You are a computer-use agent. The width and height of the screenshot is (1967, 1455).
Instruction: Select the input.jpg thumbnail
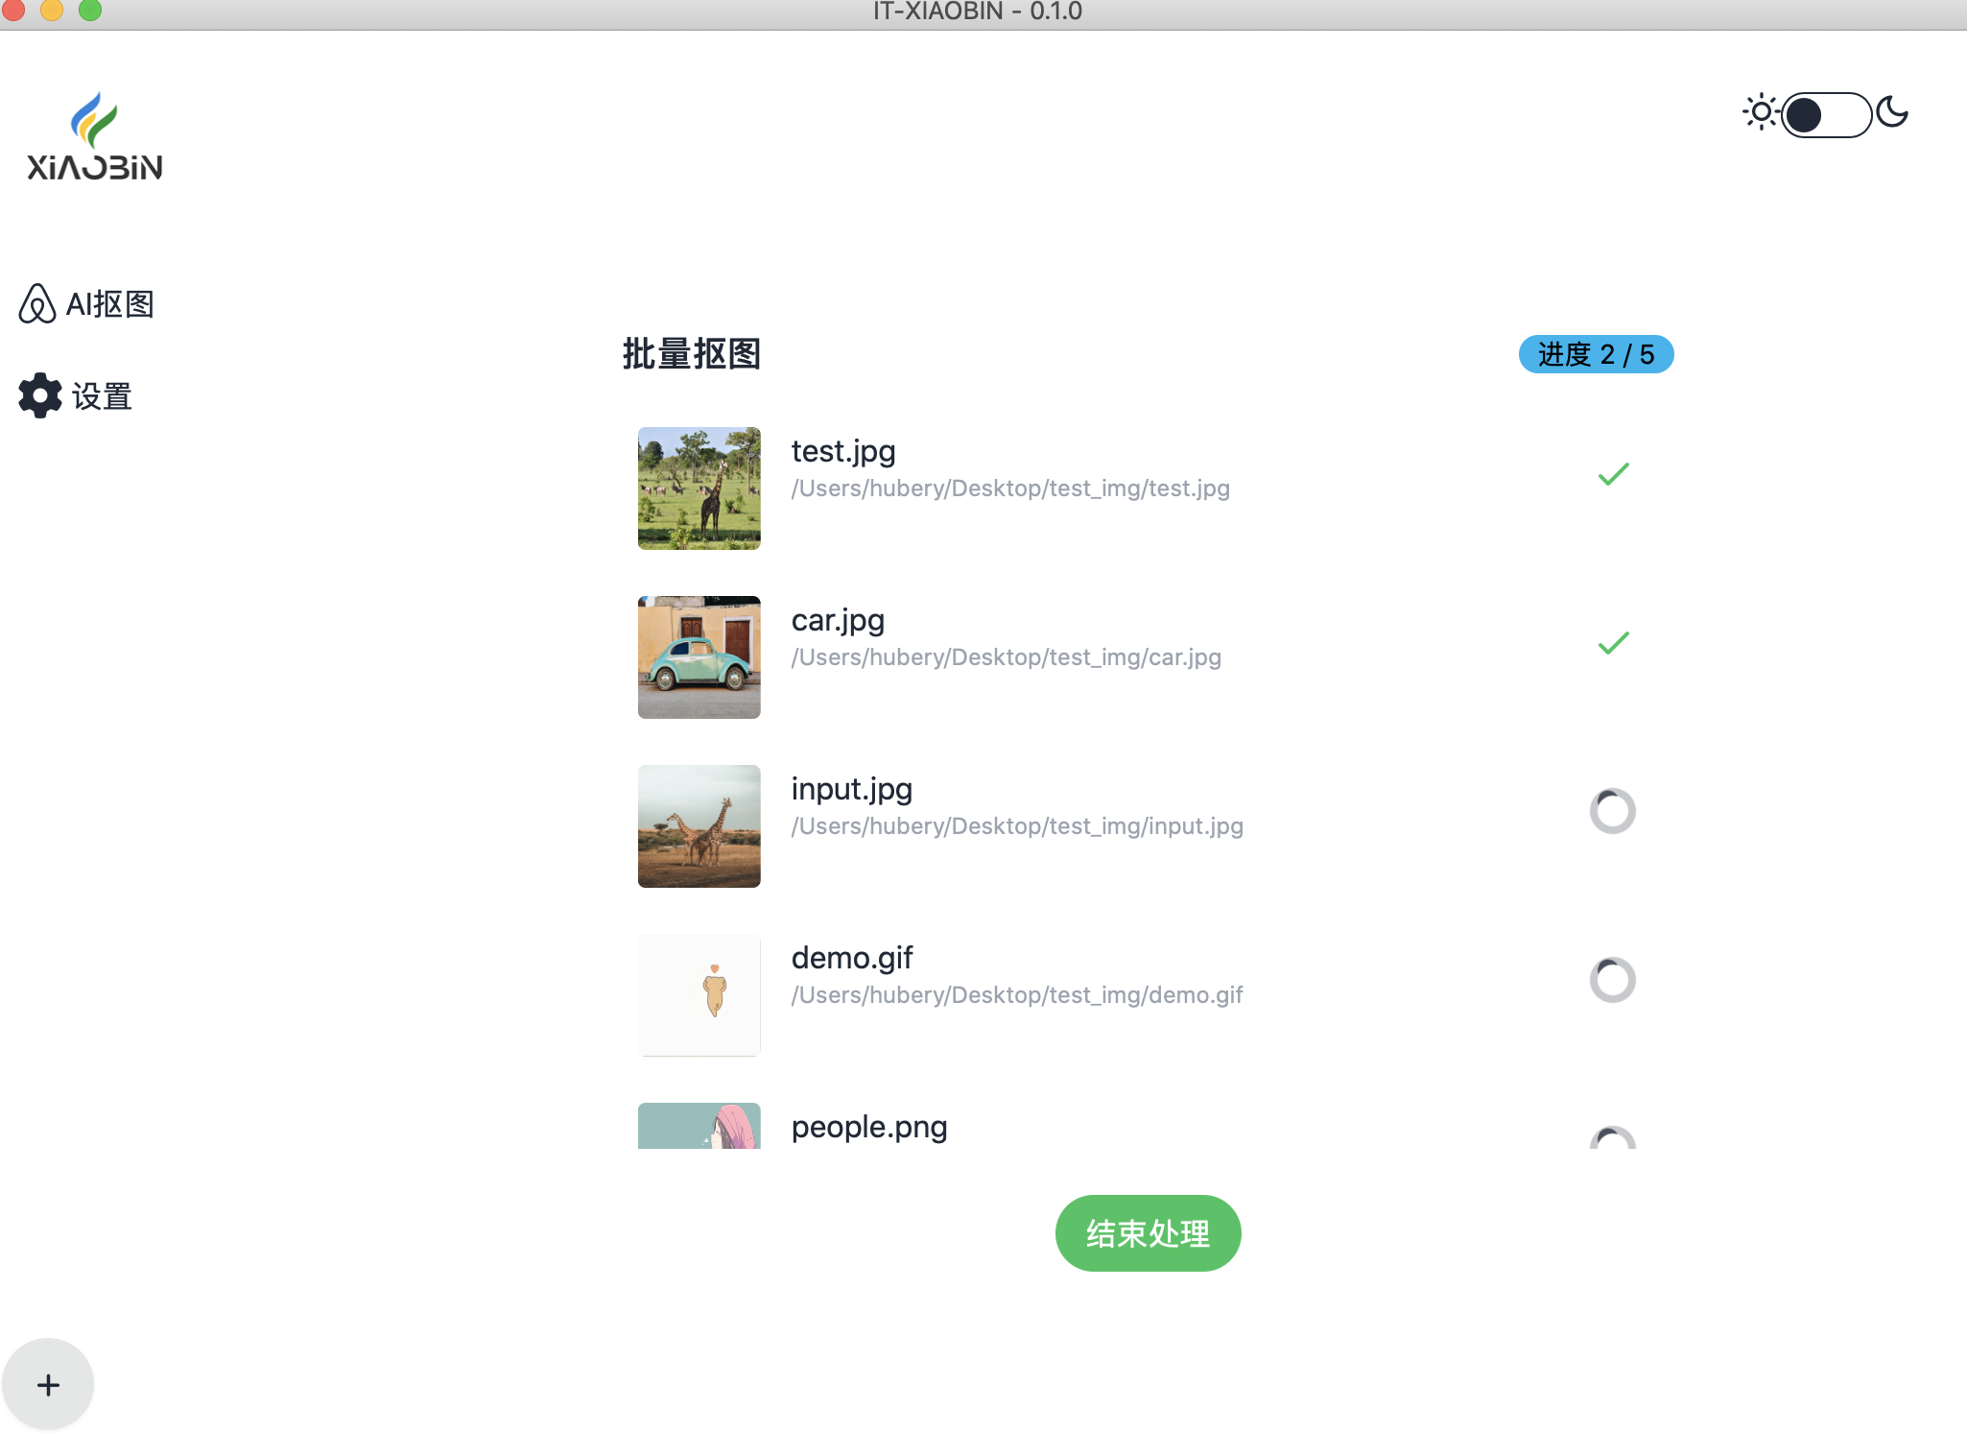click(x=699, y=826)
